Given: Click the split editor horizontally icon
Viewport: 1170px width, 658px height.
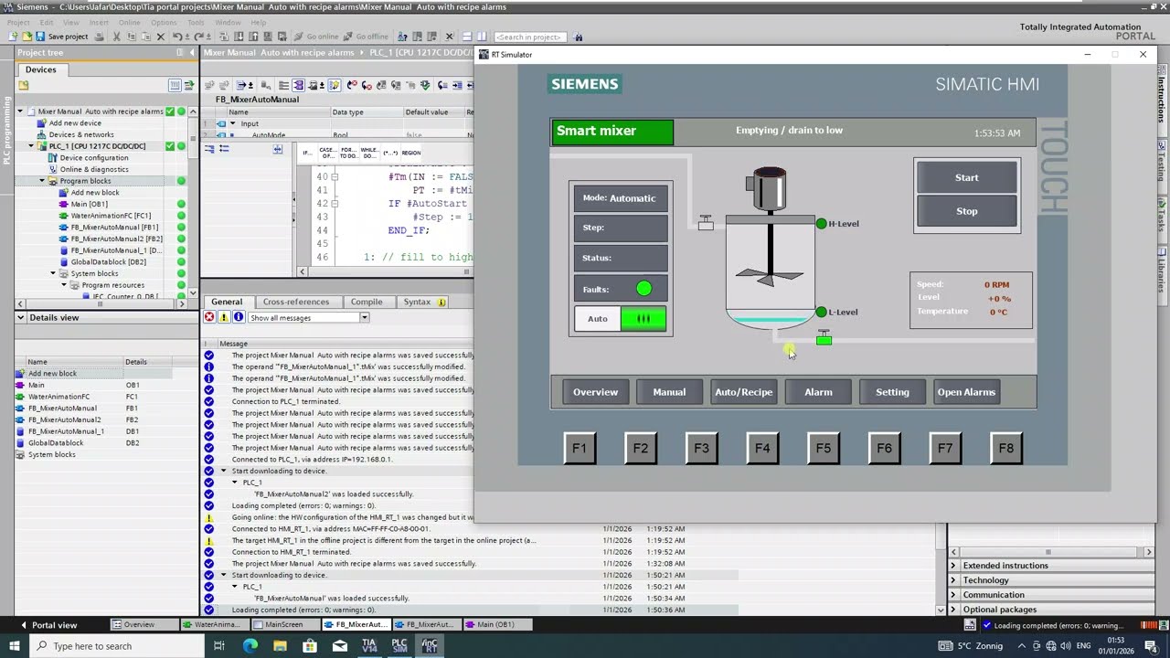Looking at the screenshot, I should click(x=467, y=37).
